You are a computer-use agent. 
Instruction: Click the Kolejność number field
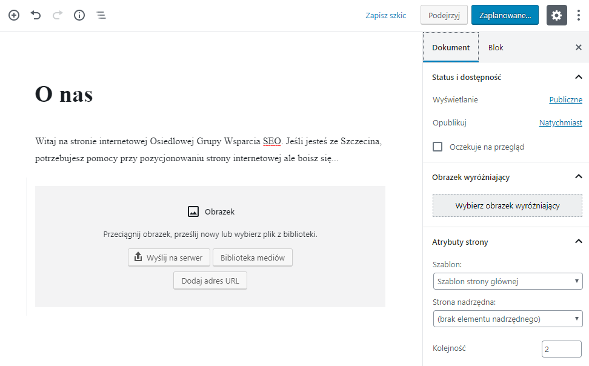561,348
